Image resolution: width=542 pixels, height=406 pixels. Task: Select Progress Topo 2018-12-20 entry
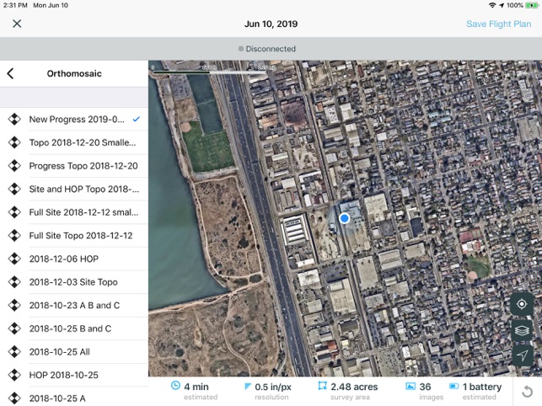tap(74, 166)
